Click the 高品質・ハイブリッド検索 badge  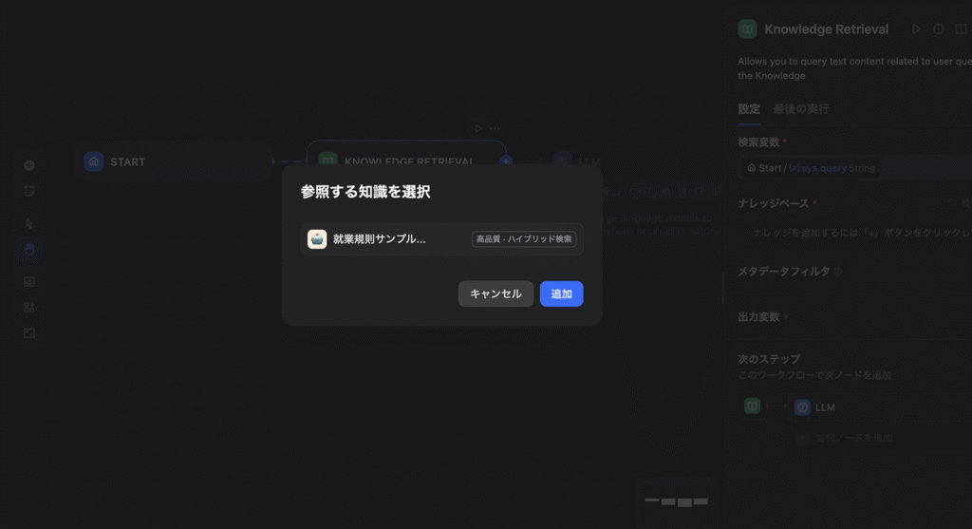[524, 239]
